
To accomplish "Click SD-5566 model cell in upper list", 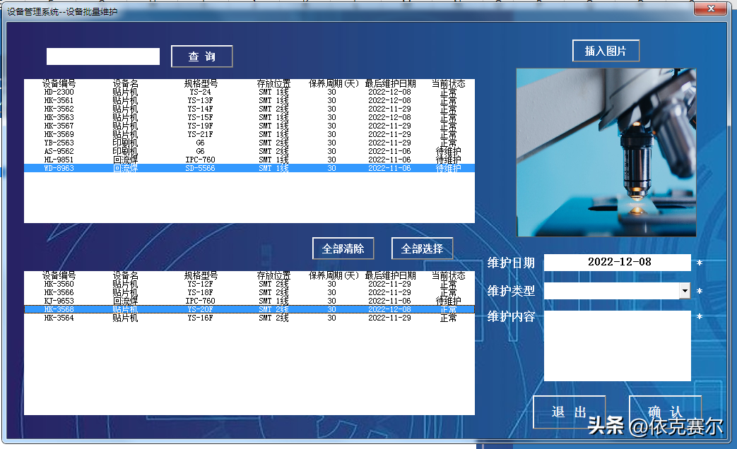I will [200, 168].
